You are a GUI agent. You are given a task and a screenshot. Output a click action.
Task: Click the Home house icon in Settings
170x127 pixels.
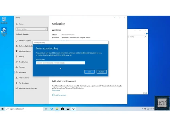(17, 24)
